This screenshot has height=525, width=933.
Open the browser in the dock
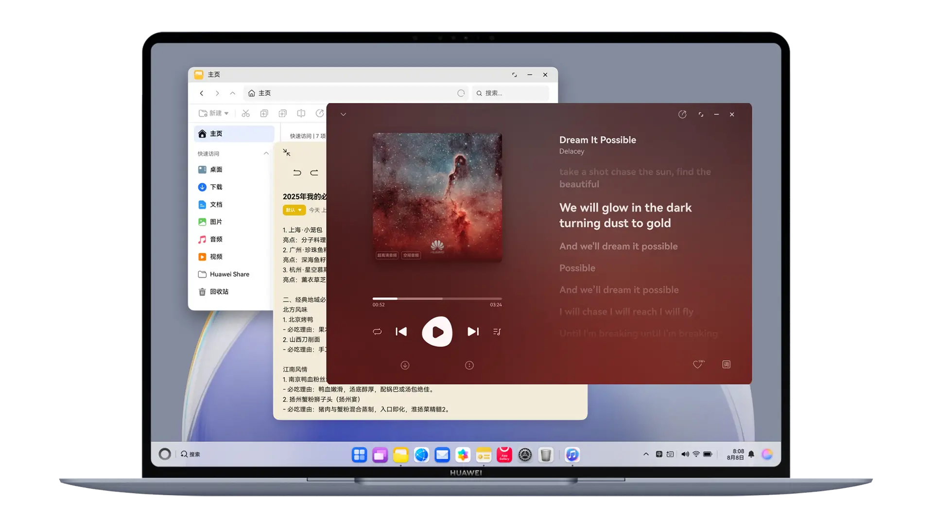(x=421, y=455)
